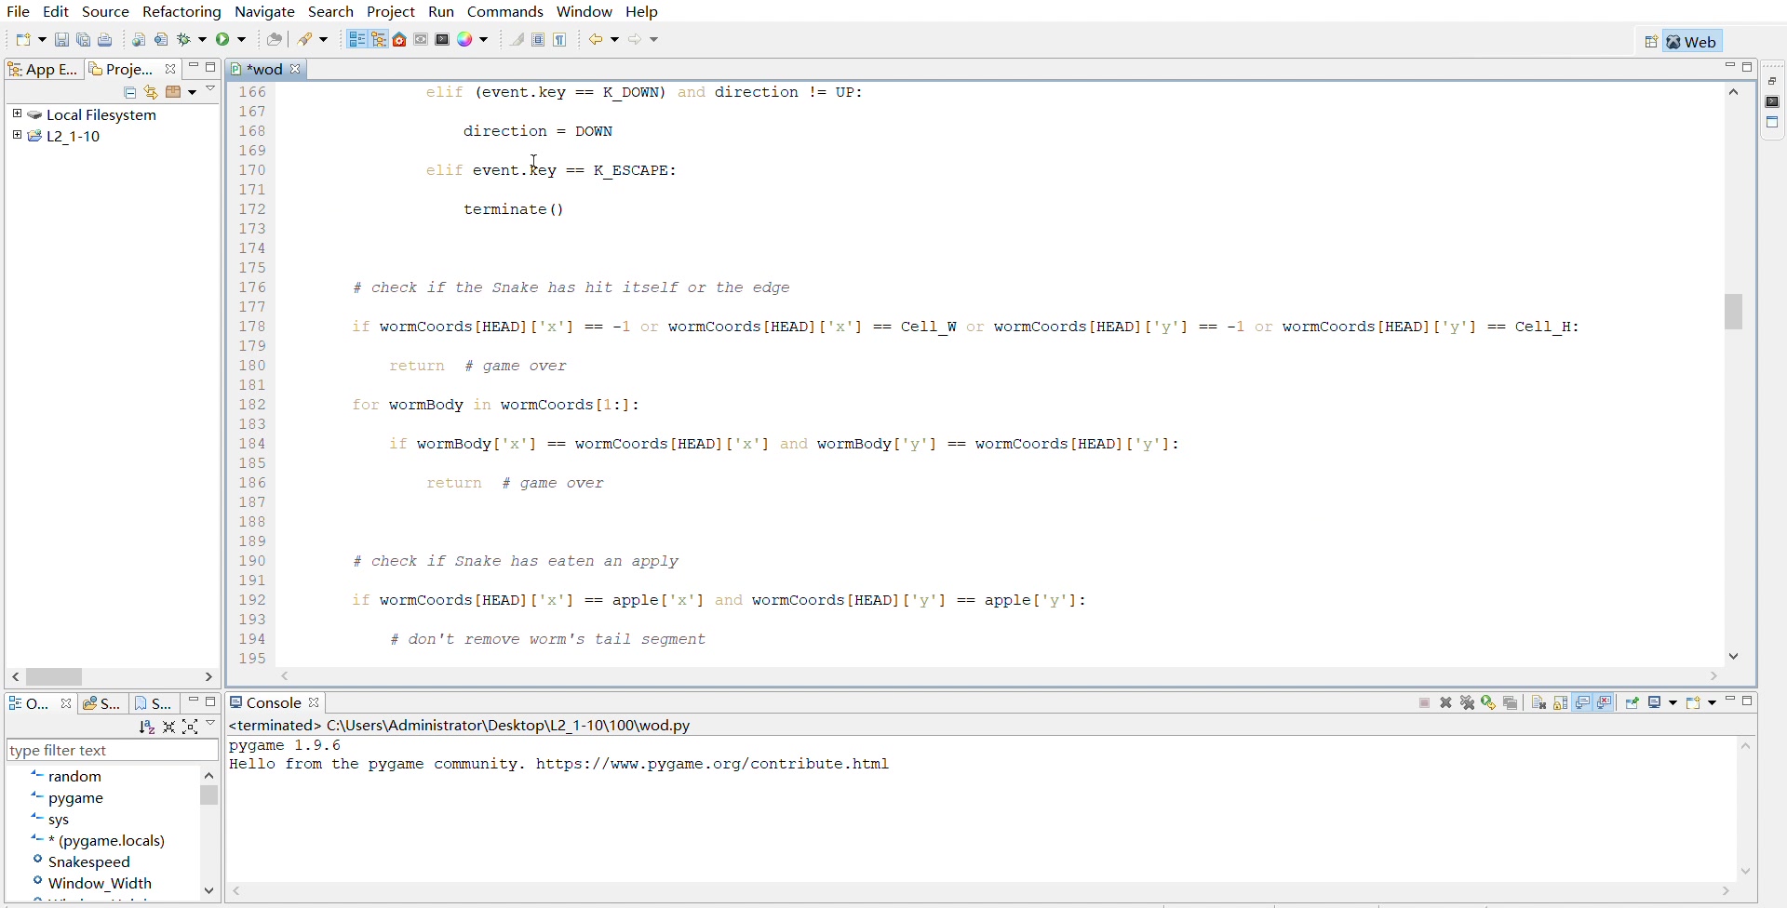Click the Web perspective button
The width and height of the screenshot is (1787, 908).
(1693, 42)
